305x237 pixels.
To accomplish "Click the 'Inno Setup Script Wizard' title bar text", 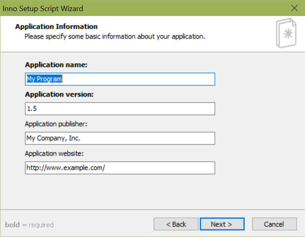I will tap(43, 9).
